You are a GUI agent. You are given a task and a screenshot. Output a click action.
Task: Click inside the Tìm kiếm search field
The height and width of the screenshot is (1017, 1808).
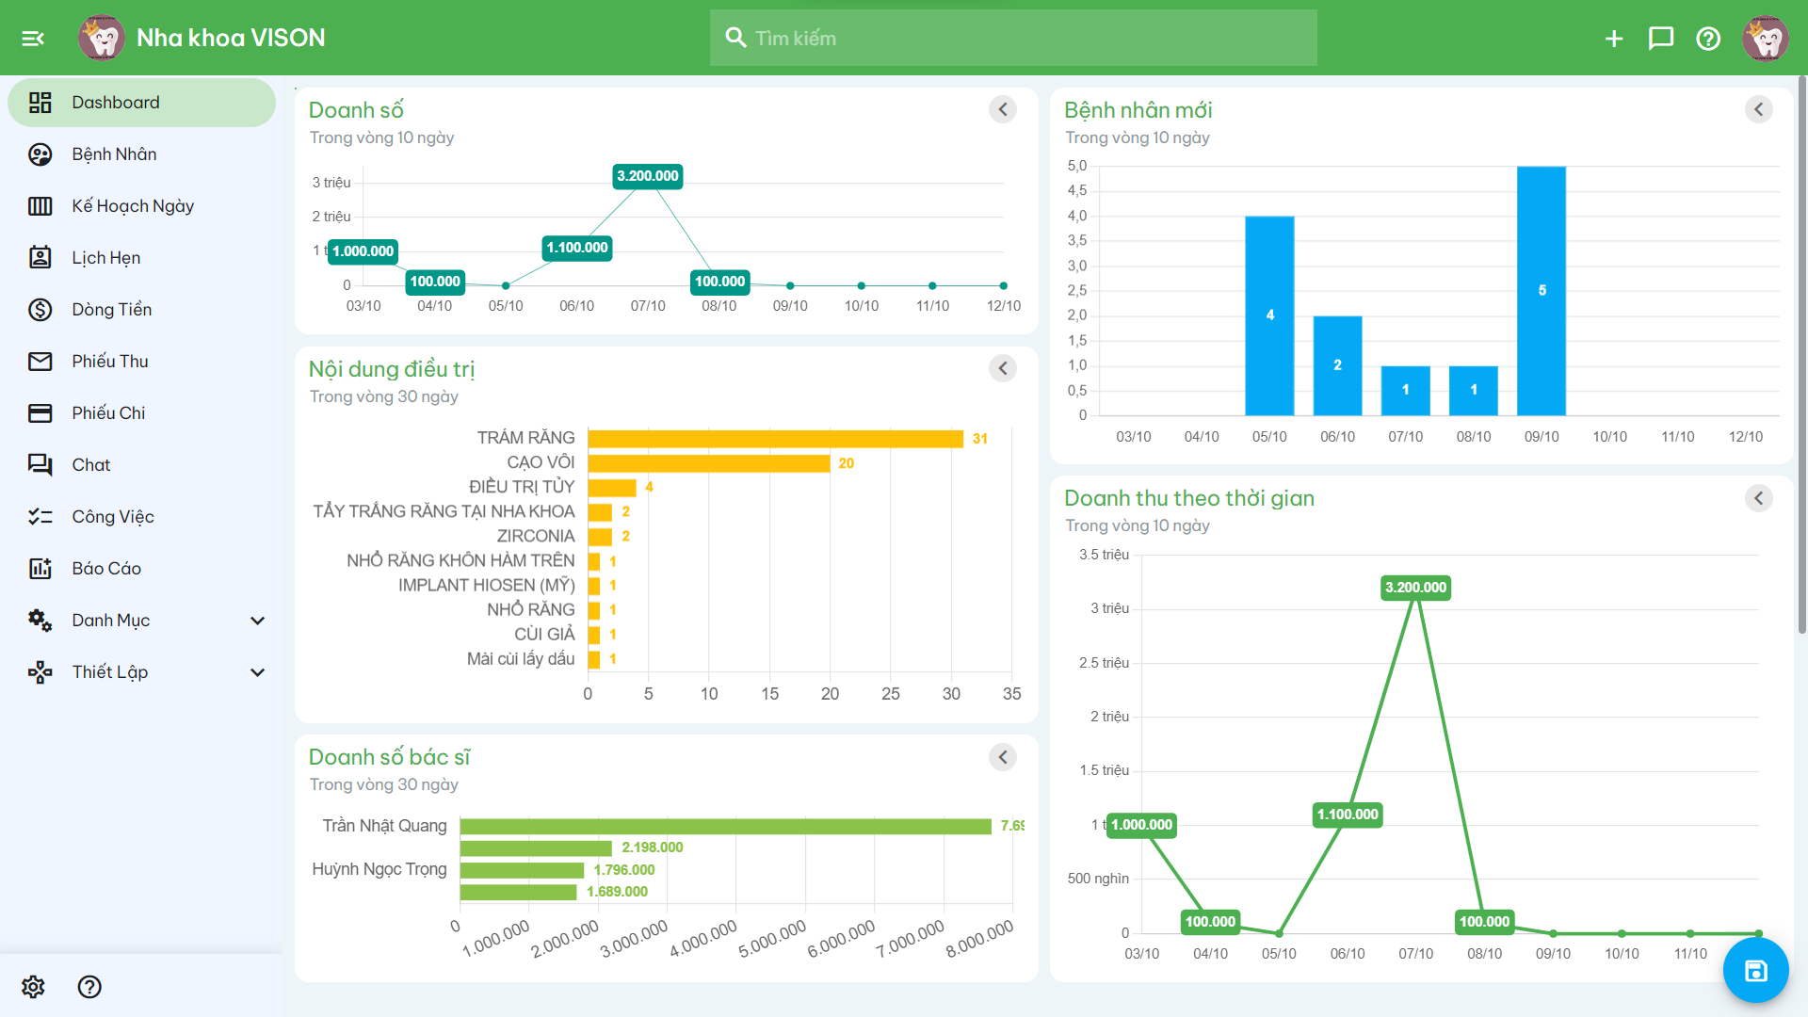1013,38
